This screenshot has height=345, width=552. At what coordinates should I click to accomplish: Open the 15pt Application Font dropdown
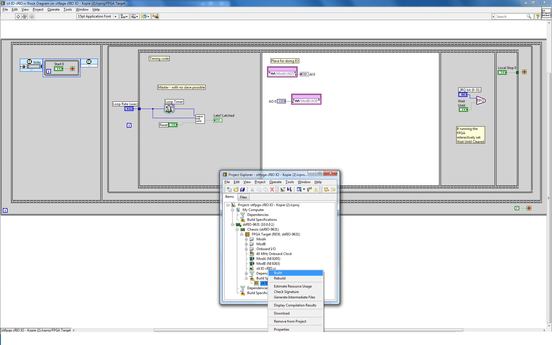(x=97, y=17)
